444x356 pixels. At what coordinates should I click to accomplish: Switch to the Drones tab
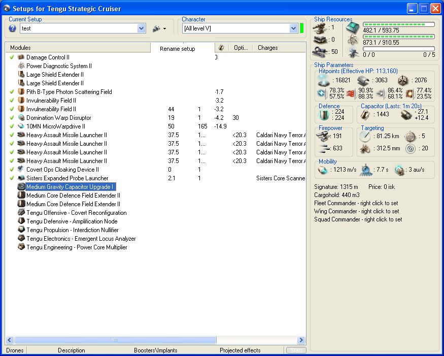(15, 350)
